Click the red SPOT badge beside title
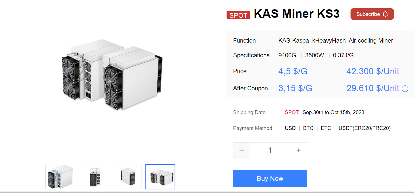 238,15
